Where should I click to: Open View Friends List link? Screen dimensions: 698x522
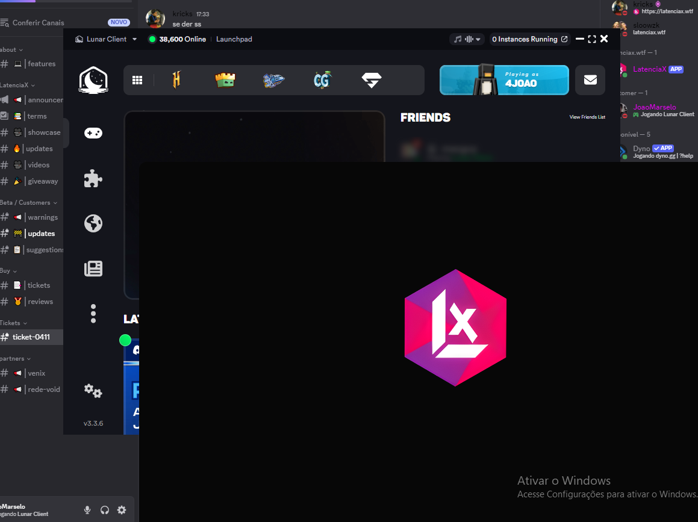point(587,117)
